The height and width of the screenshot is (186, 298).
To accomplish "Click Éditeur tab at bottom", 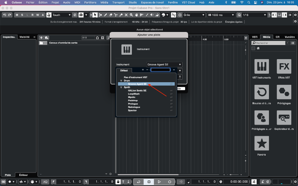I will coord(23,175).
